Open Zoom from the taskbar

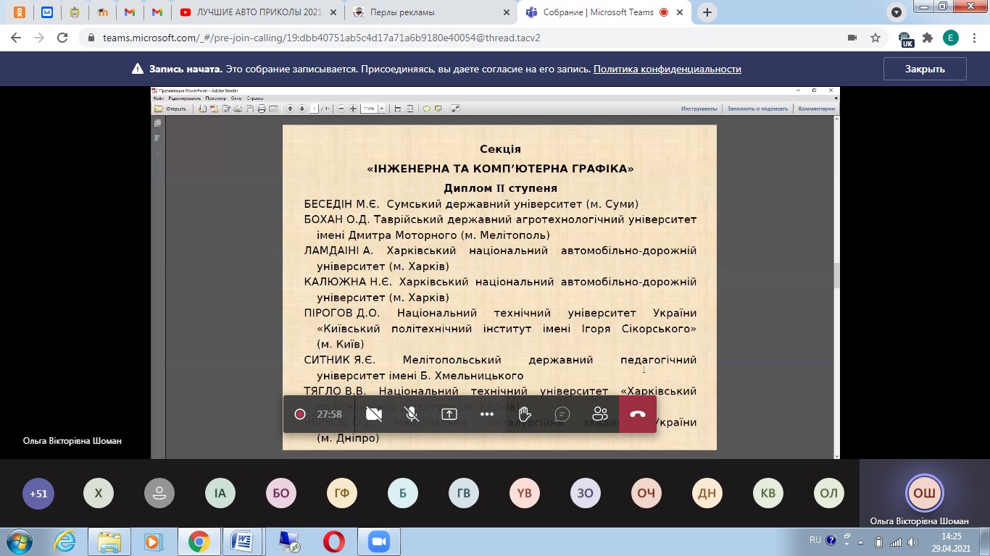coord(378,542)
